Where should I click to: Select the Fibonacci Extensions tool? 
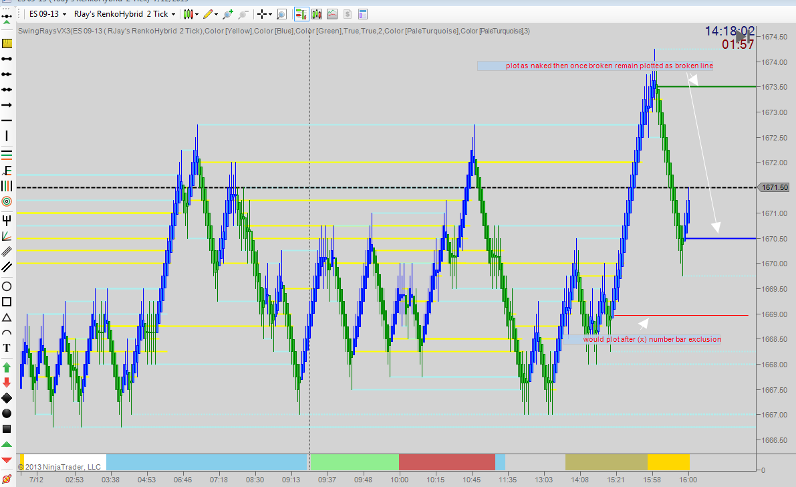[x=7, y=170]
